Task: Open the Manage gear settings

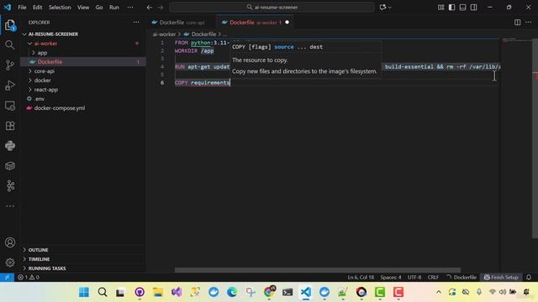Action: click(x=10, y=263)
